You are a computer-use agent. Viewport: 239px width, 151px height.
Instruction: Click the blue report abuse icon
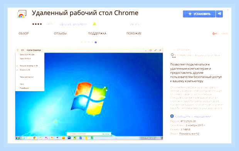[172, 116]
